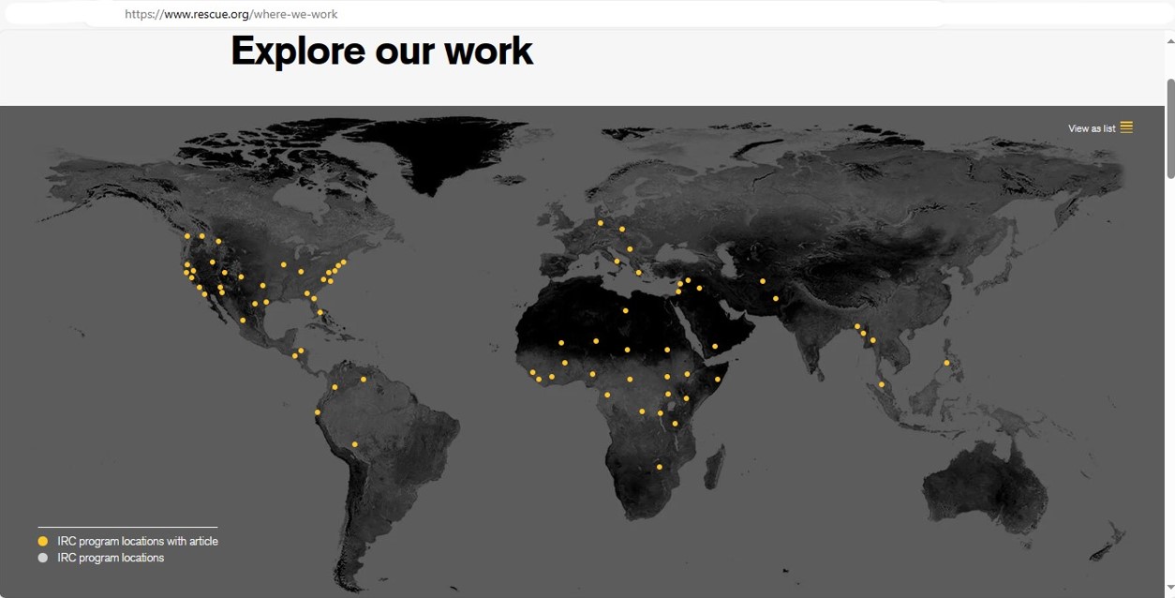1175x598 pixels.
Task: Select the Poland location marker
Action: pyautogui.click(x=621, y=229)
